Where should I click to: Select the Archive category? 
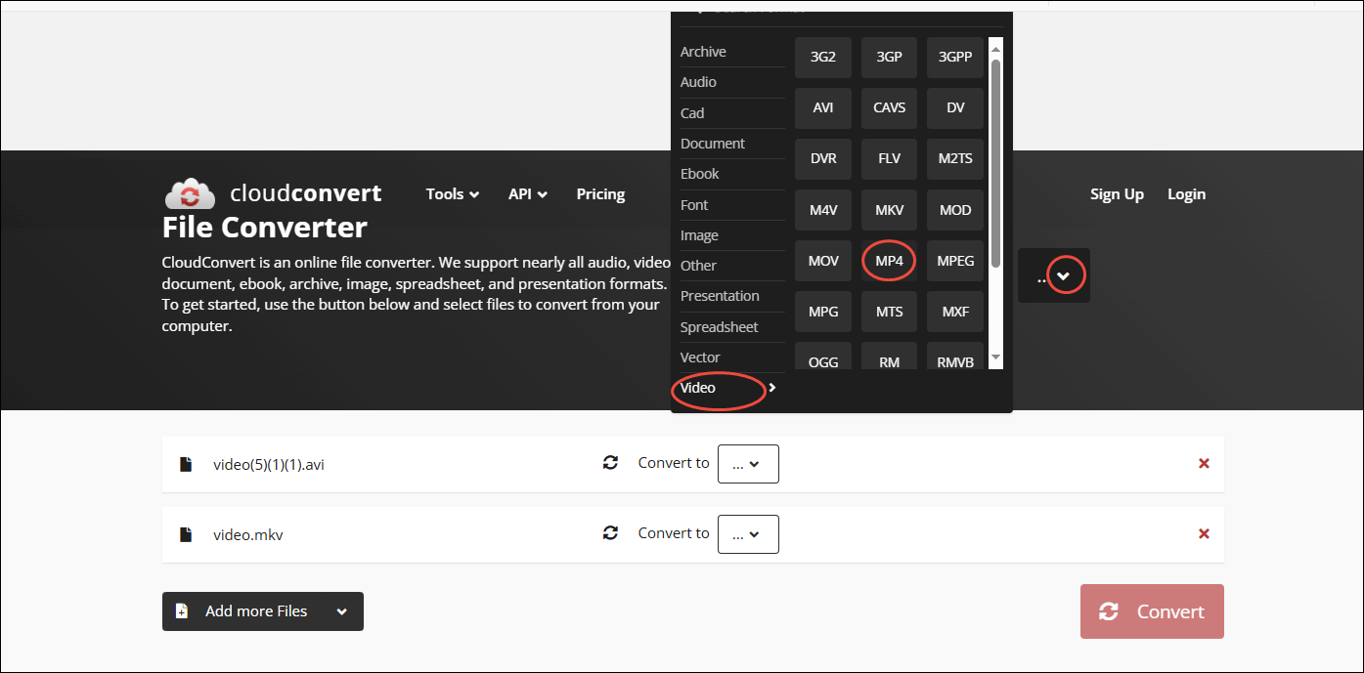[732, 52]
